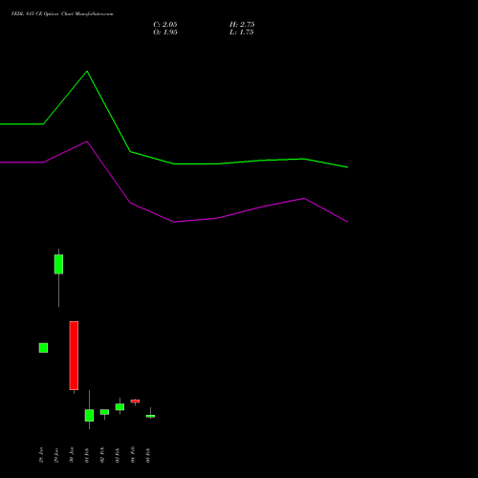
Task: Click the 01 Feb date label
Action: (x=87, y=455)
